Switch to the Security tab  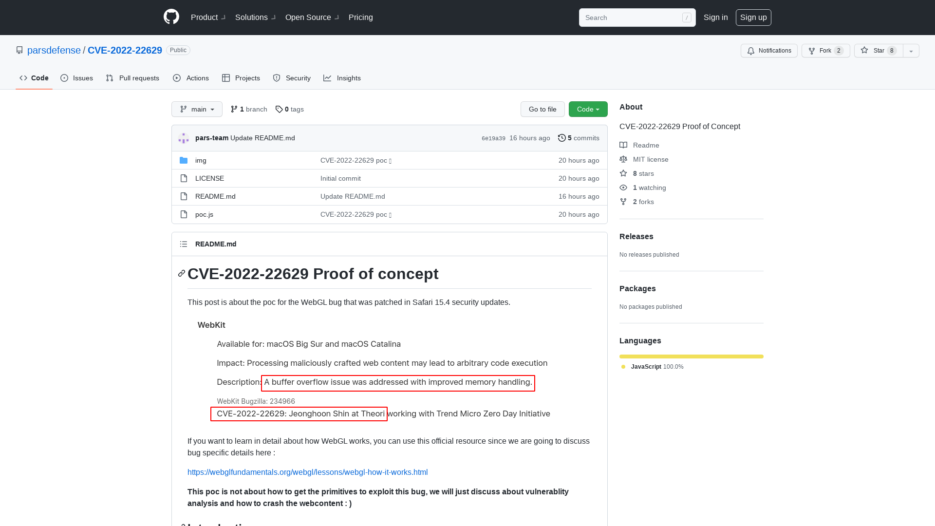pyautogui.click(x=291, y=78)
